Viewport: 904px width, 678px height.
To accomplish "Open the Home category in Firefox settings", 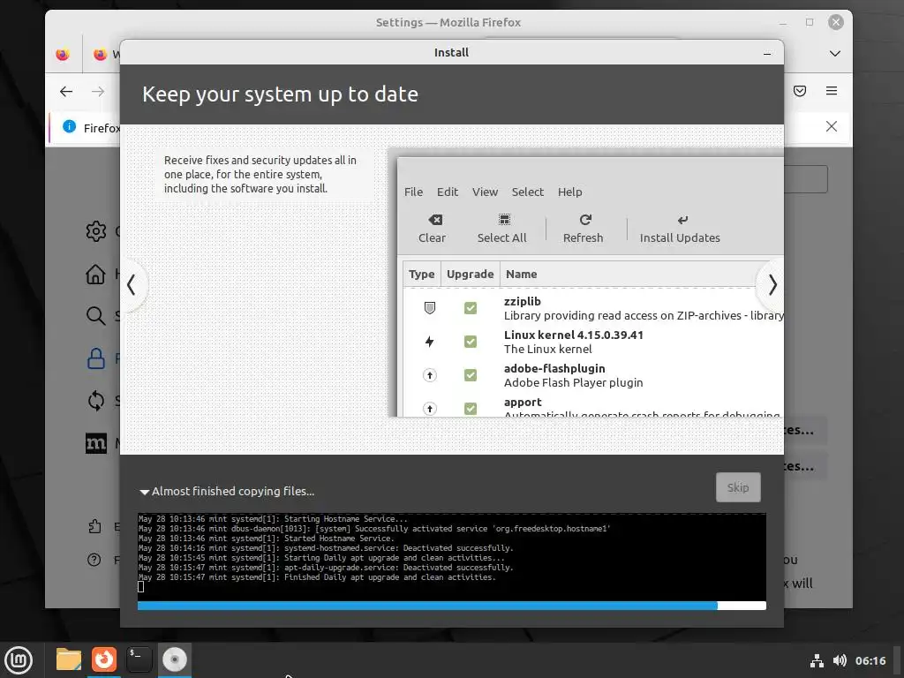I will pos(95,274).
